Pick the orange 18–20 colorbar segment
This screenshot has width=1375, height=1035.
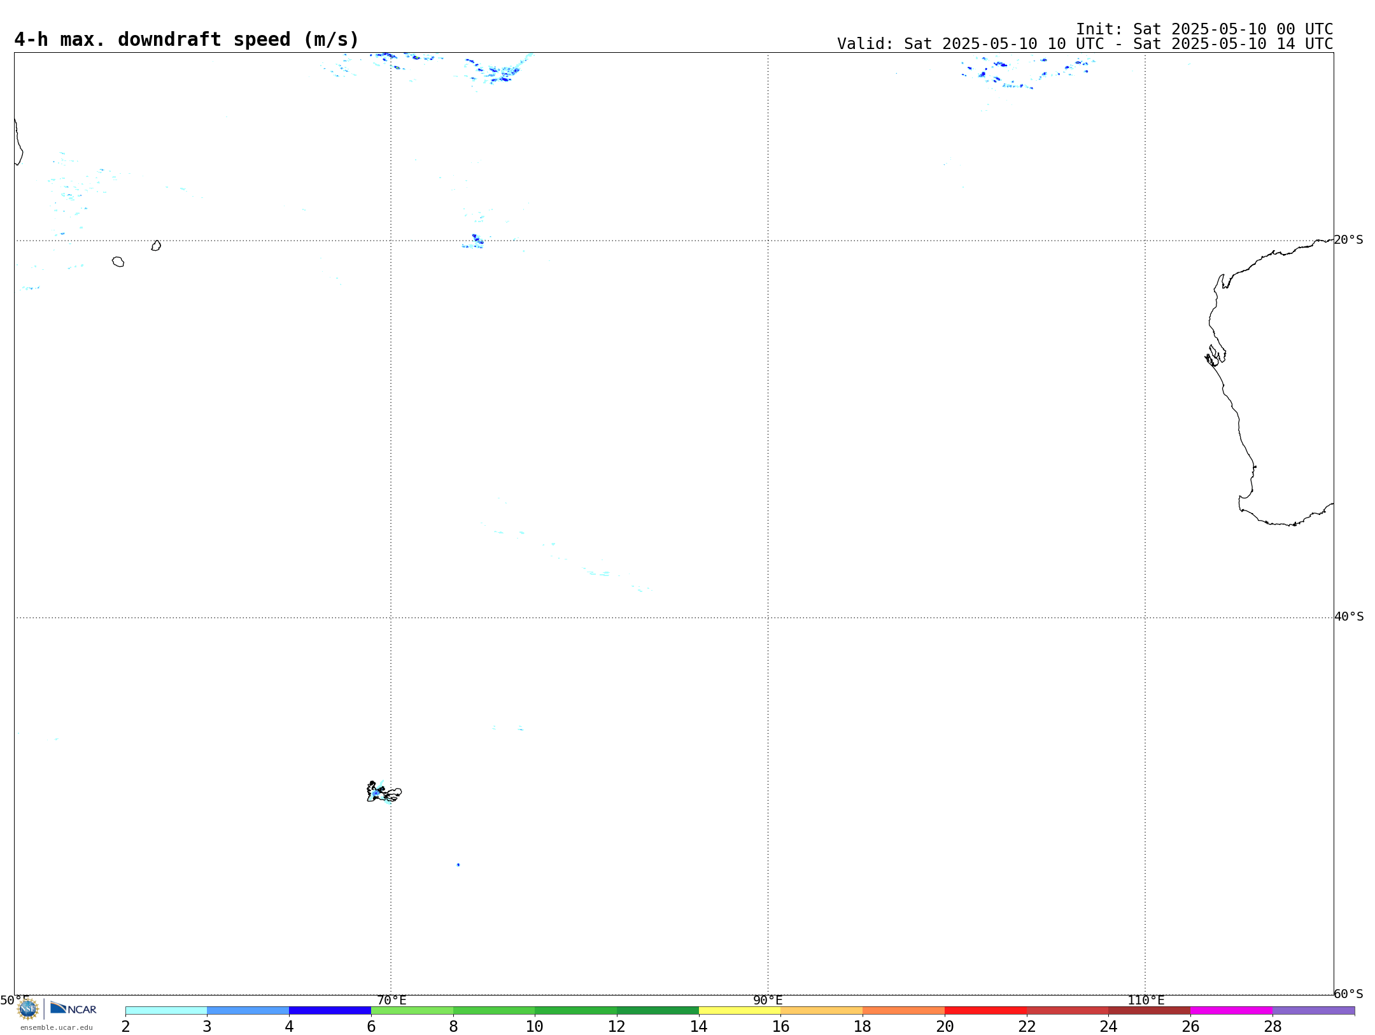tap(903, 1011)
